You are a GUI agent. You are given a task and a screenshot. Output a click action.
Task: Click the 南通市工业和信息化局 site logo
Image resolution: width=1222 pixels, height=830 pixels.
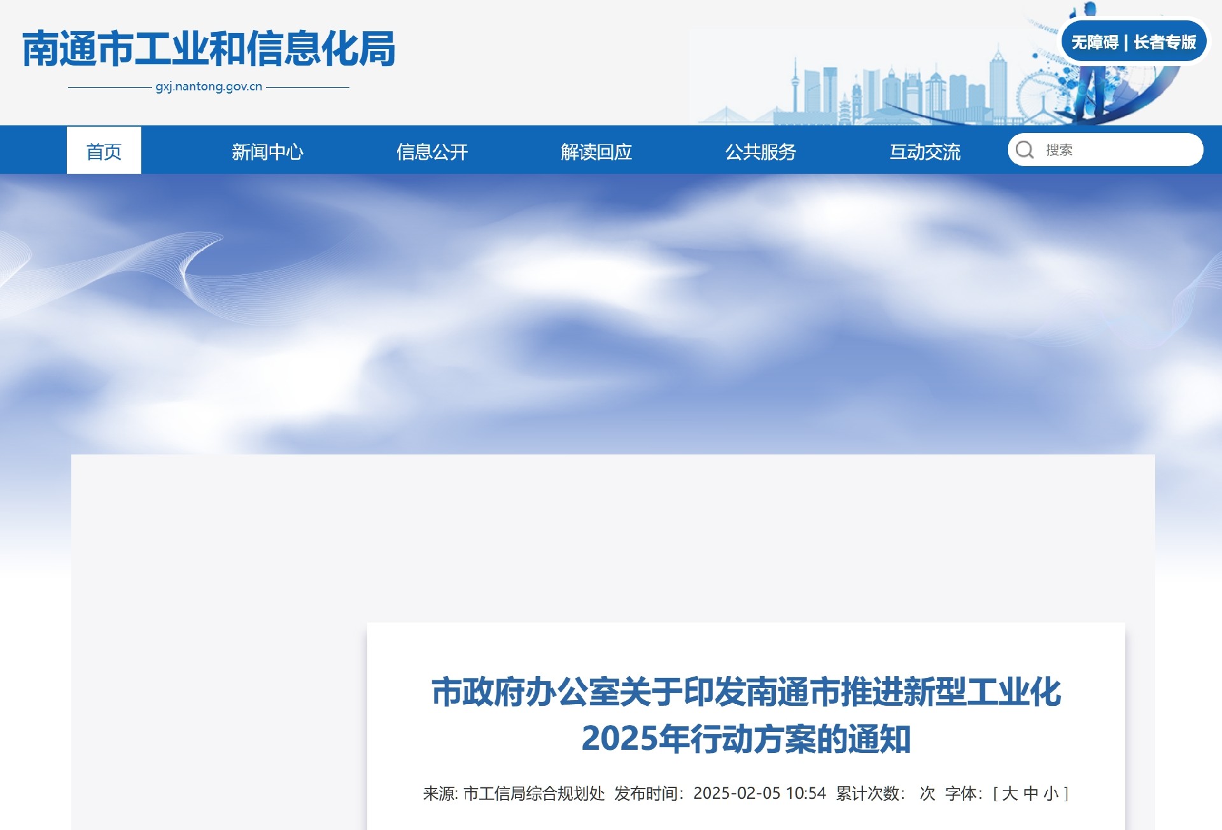tap(209, 49)
